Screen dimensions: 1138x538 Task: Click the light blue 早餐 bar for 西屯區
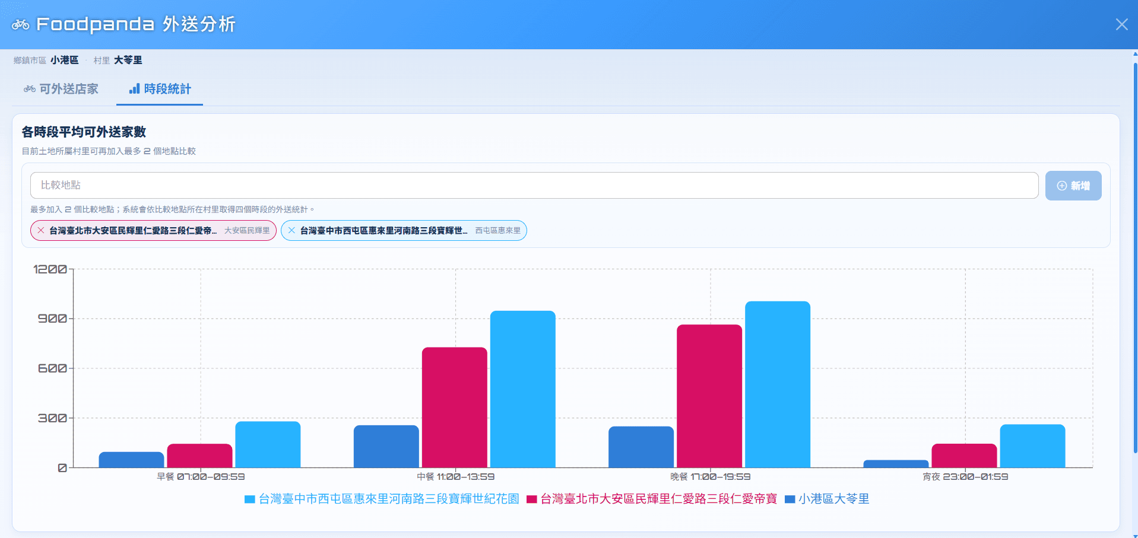point(268,444)
